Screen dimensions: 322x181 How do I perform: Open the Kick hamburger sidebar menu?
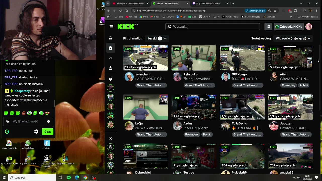point(111,27)
